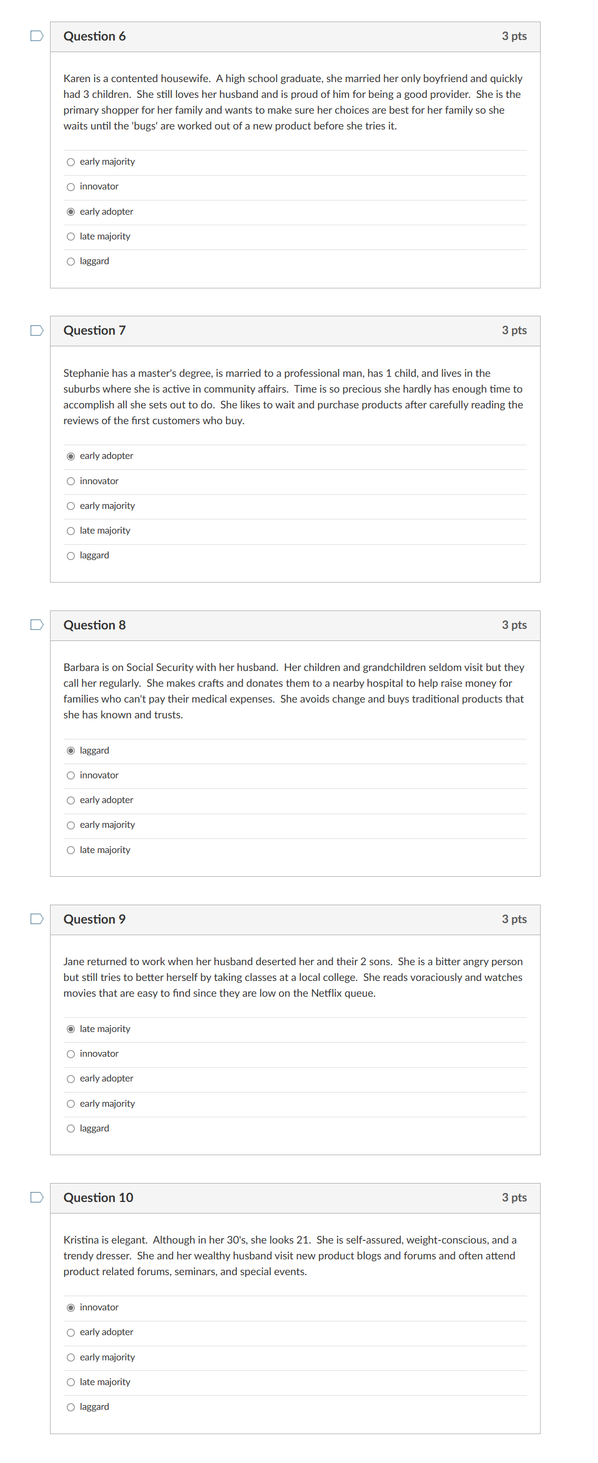Select 'laggard' for Question 9
This screenshot has height=1463, width=598.
pyautogui.click(x=71, y=1128)
